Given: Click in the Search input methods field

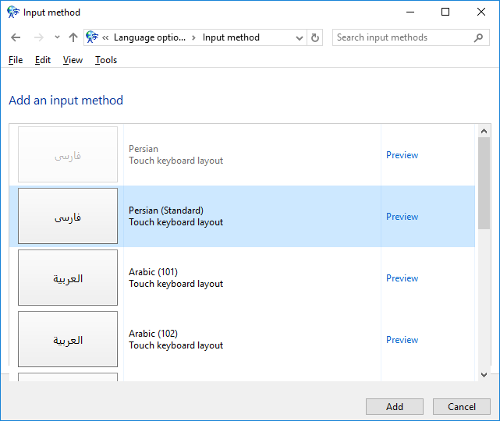Looking at the screenshot, I should tap(402, 37).
